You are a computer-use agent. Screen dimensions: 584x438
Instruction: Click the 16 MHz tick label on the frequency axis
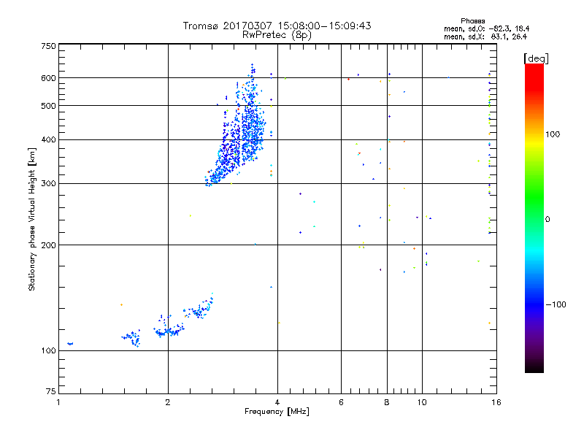pos(496,402)
